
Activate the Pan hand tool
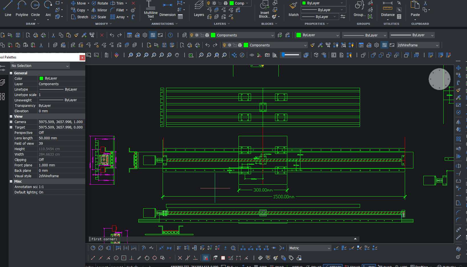click(177, 55)
